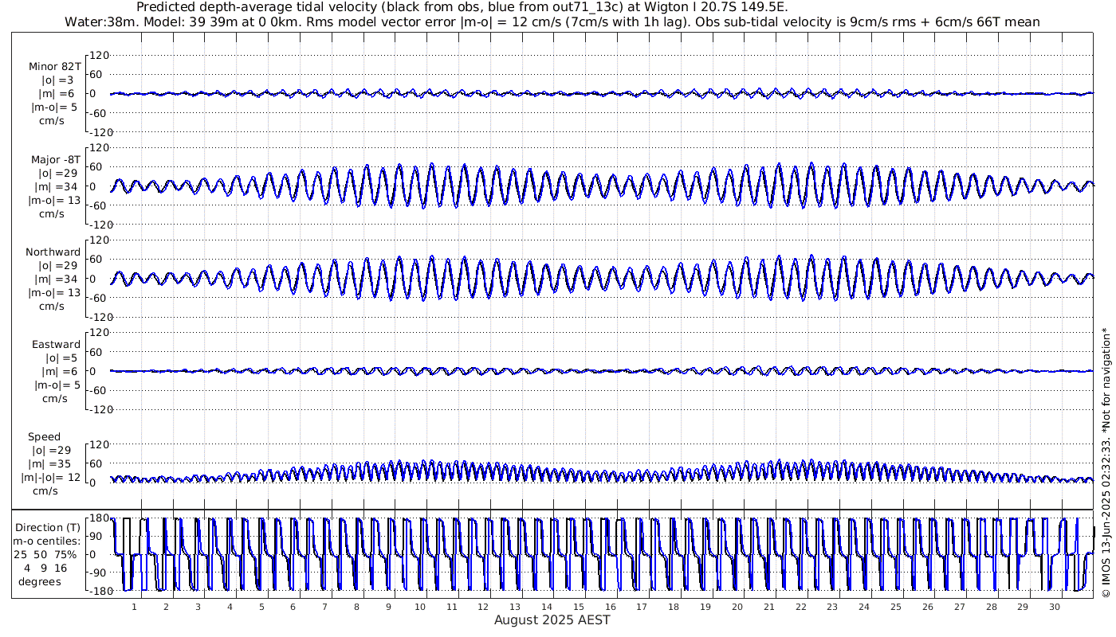
Task: Click day "18" on the date axis
Action: point(674,607)
